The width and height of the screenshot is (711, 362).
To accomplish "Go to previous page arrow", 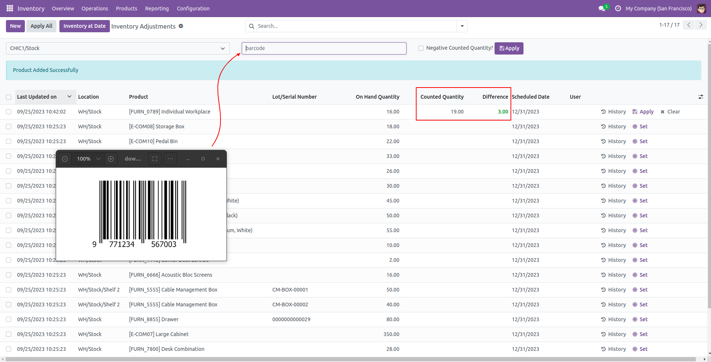I will pyautogui.click(x=689, y=25).
